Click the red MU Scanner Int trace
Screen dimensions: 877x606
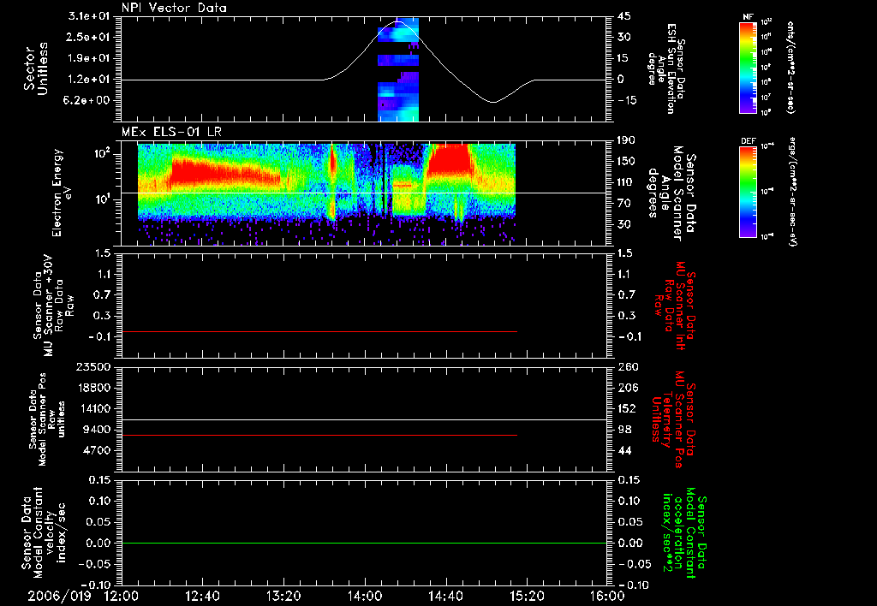pyautogui.click(x=319, y=331)
